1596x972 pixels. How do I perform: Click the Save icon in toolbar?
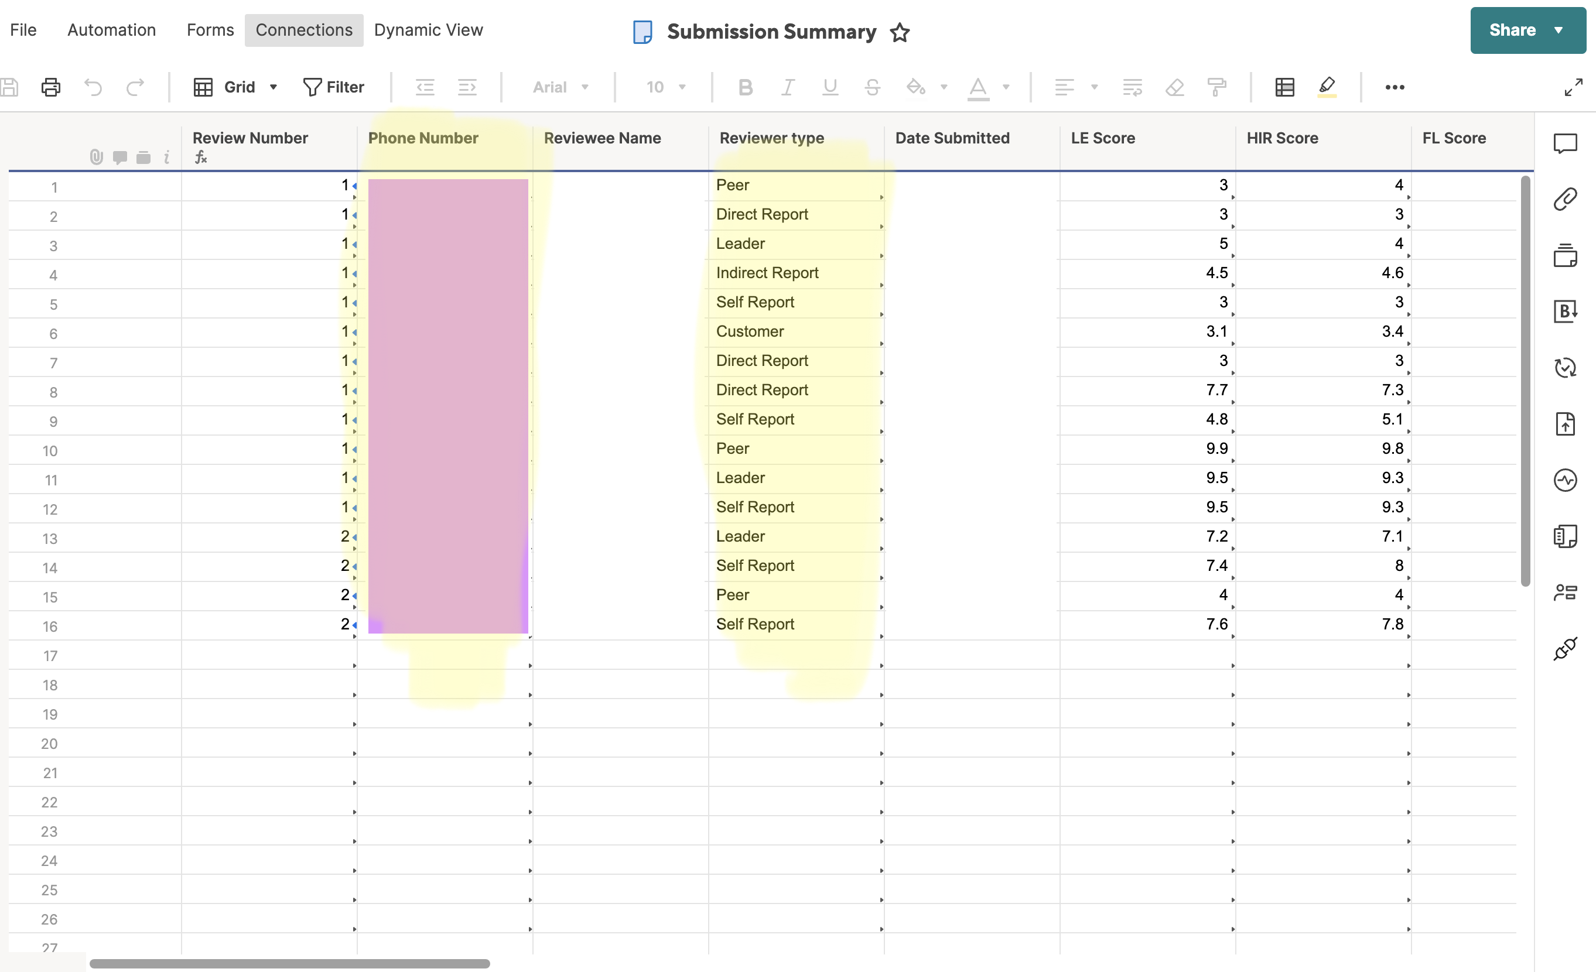tap(9, 87)
